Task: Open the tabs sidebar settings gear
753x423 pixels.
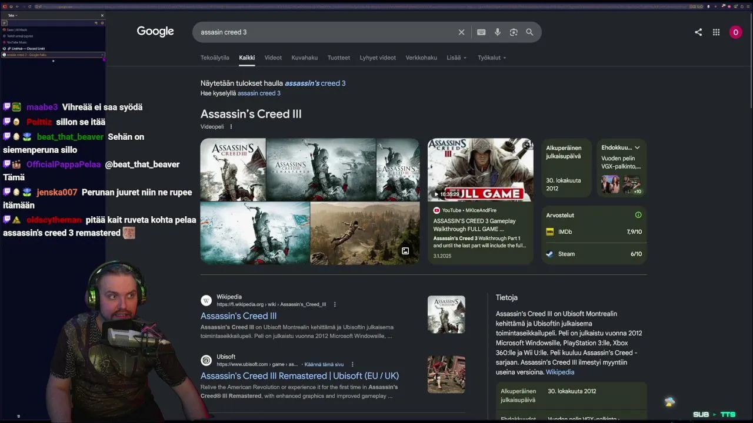Action: pos(102,23)
